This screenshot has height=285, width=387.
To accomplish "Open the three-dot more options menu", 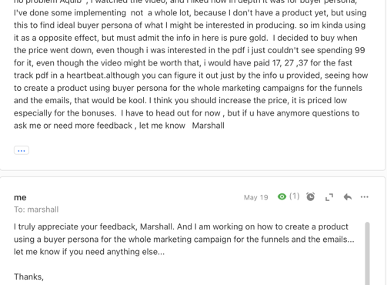I will [x=365, y=197].
